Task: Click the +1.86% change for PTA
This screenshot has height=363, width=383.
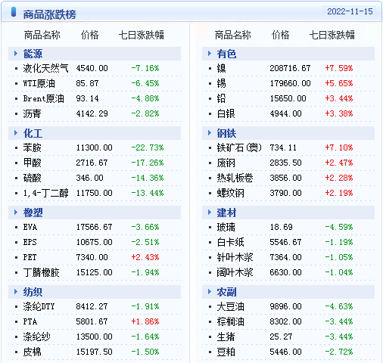Action: click(145, 321)
